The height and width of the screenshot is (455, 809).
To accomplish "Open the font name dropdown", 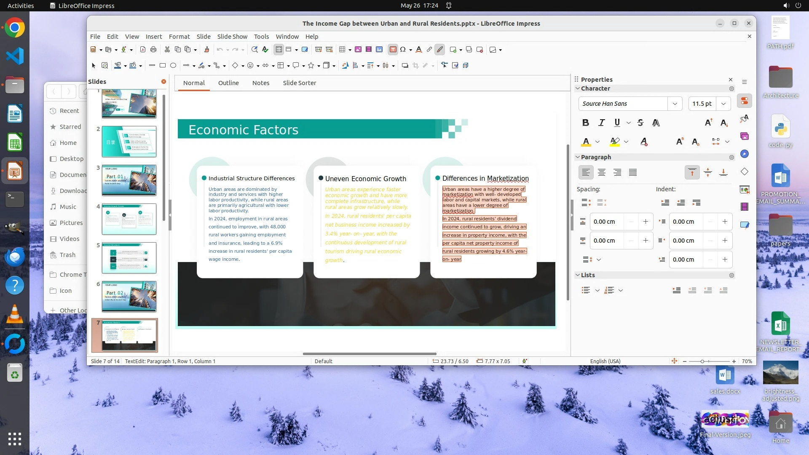I will tap(675, 104).
